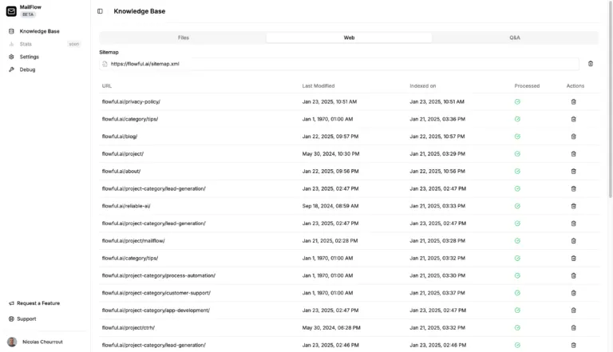The height and width of the screenshot is (352, 613).
Task: Click the Nicolas Chourrout avatar
Action: click(12, 342)
